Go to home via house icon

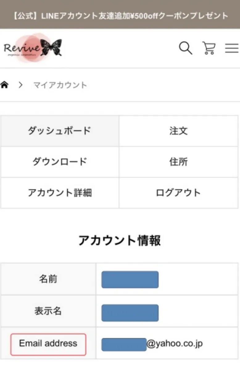pyautogui.click(x=4, y=85)
